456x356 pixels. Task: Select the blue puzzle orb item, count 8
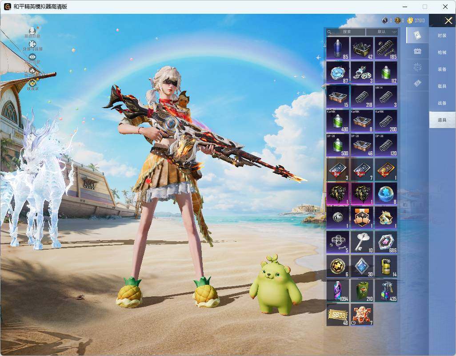pos(386,194)
